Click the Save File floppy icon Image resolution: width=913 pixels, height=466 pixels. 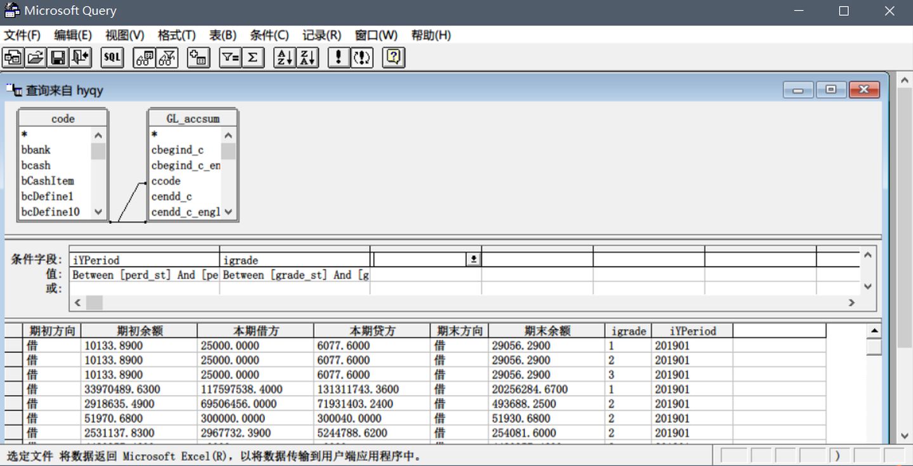click(x=58, y=58)
